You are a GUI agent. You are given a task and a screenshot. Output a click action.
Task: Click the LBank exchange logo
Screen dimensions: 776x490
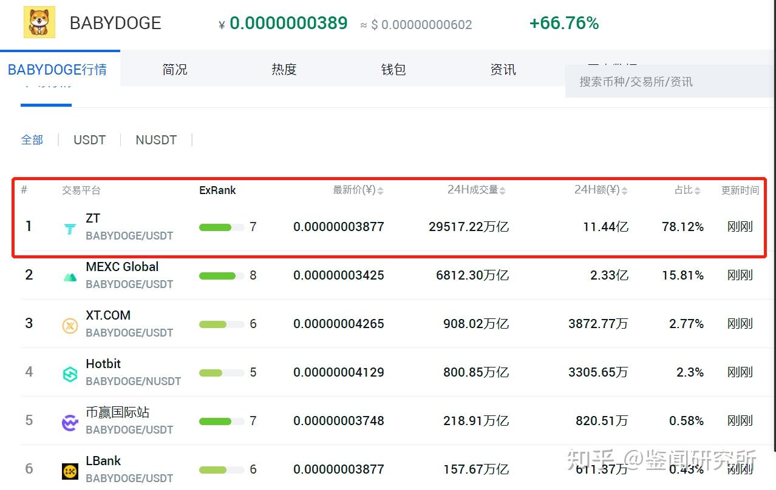70,471
